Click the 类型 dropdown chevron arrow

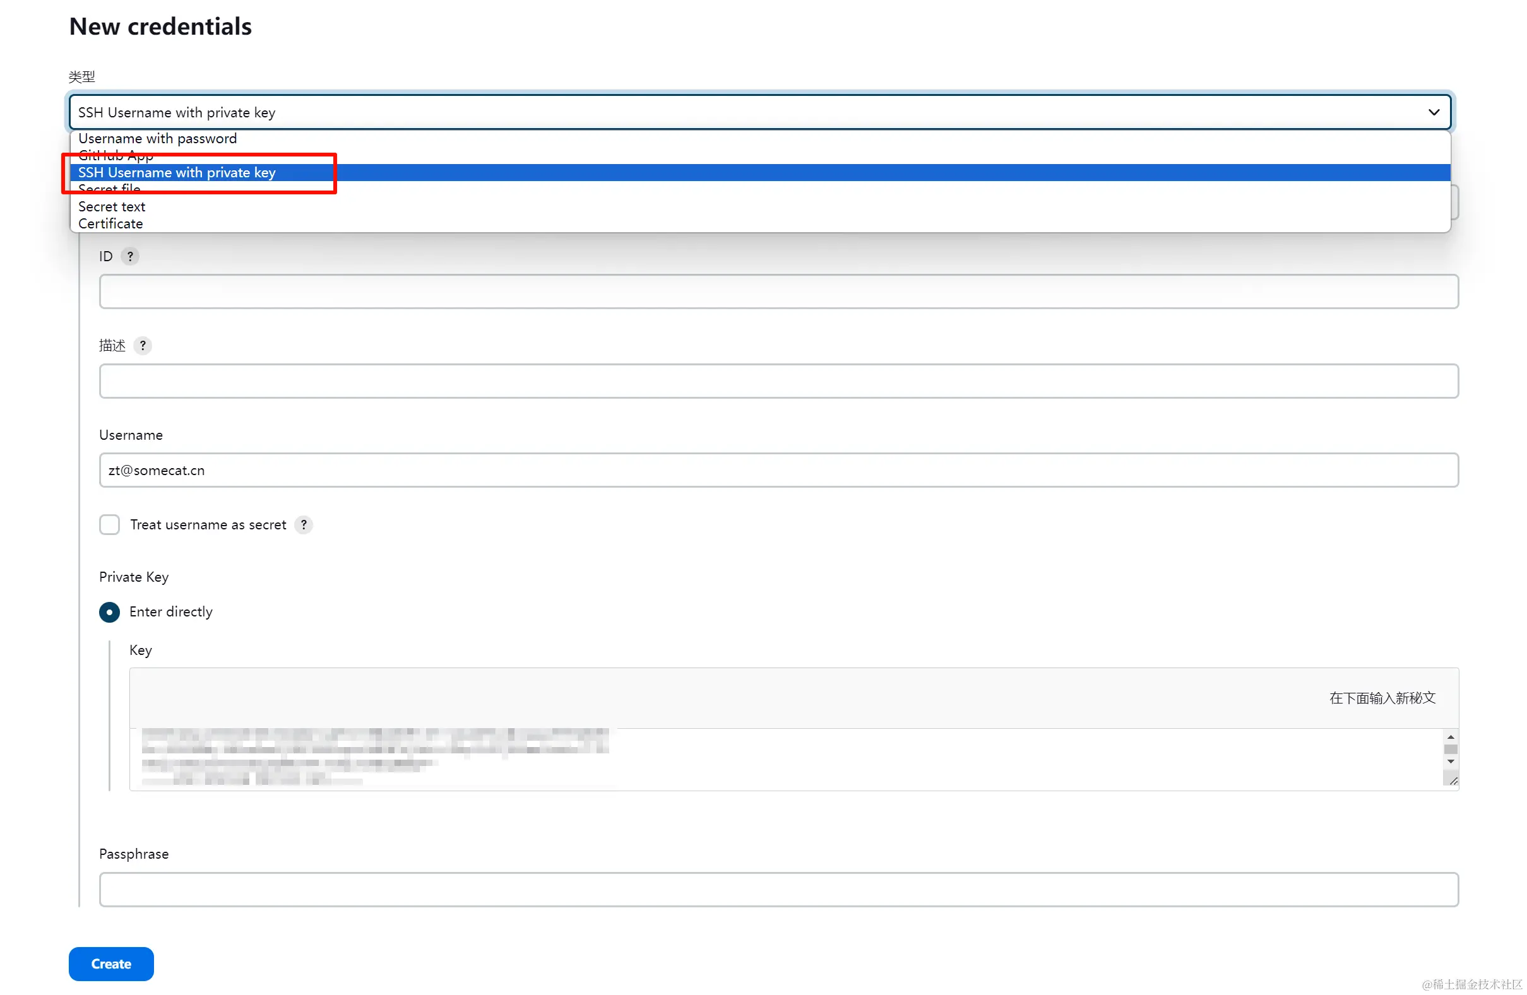(1434, 112)
